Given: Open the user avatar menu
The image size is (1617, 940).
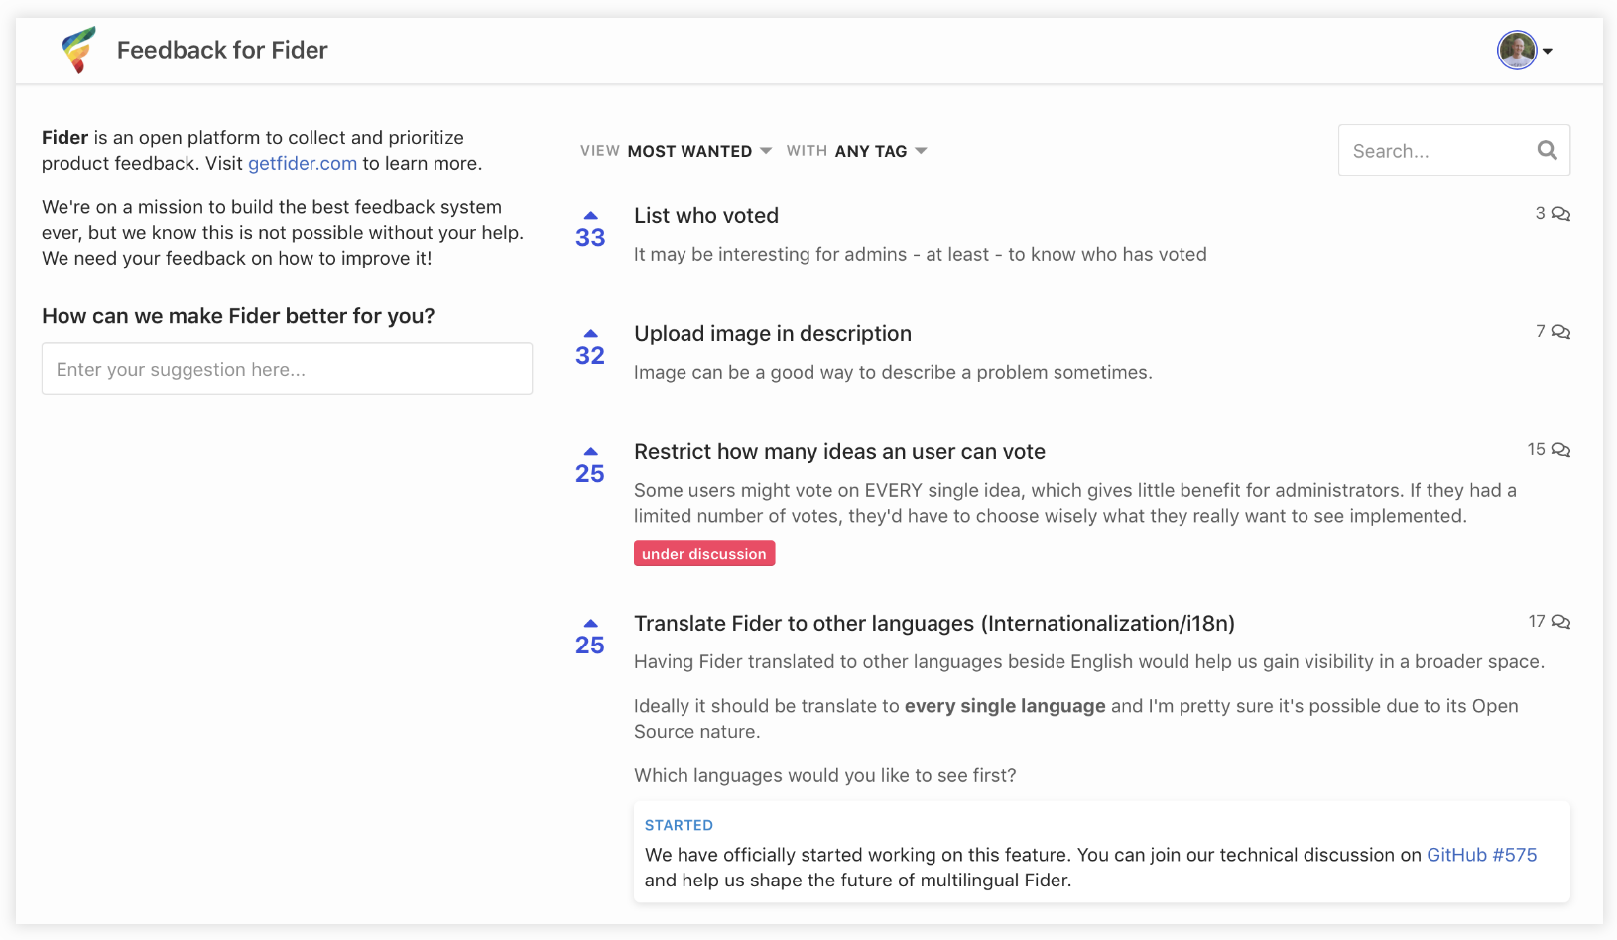Looking at the screenshot, I should [1525, 51].
